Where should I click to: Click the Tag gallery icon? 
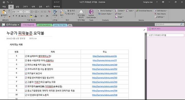tap(62, 12)
